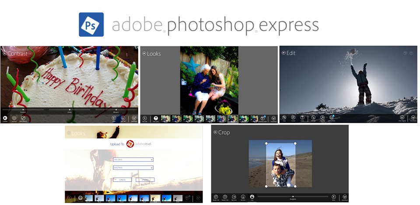Click Rotate CCW in the Crop toolbar
420x205 pixels.
[x=225, y=197]
